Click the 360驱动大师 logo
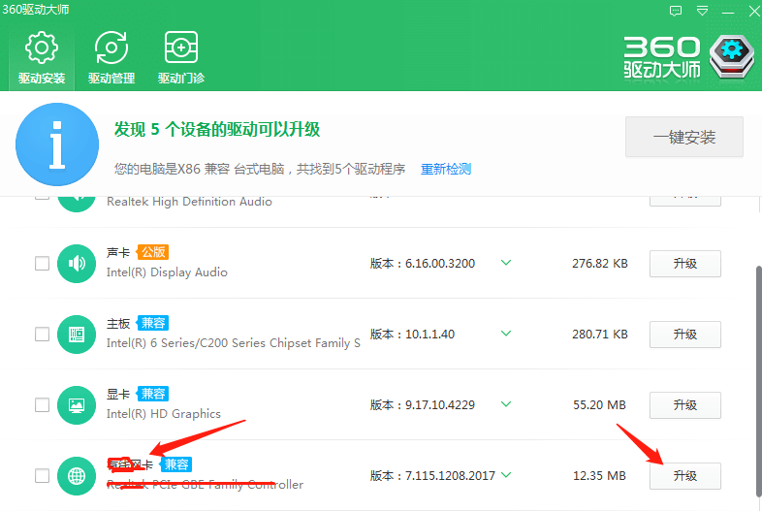The height and width of the screenshot is (511, 762). click(689, 57)
